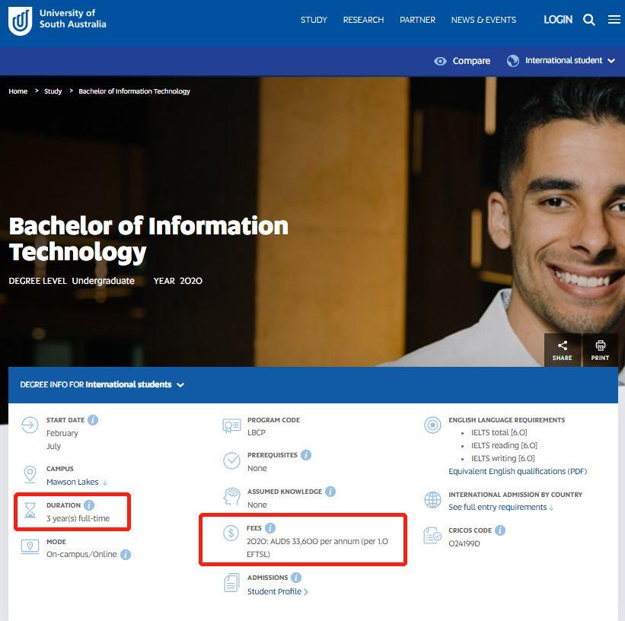Open the NEWS & EVENTS menu
Screen dimensions: 625x621
tap(483, 20)
